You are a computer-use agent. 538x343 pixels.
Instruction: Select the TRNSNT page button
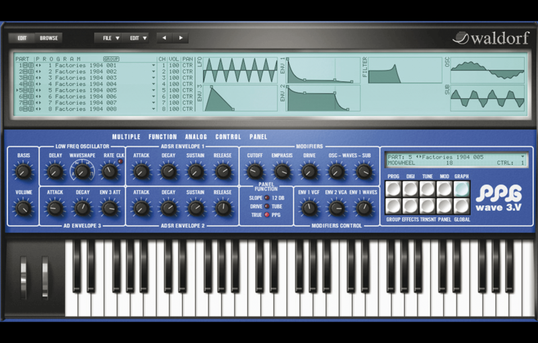[427, 205]
